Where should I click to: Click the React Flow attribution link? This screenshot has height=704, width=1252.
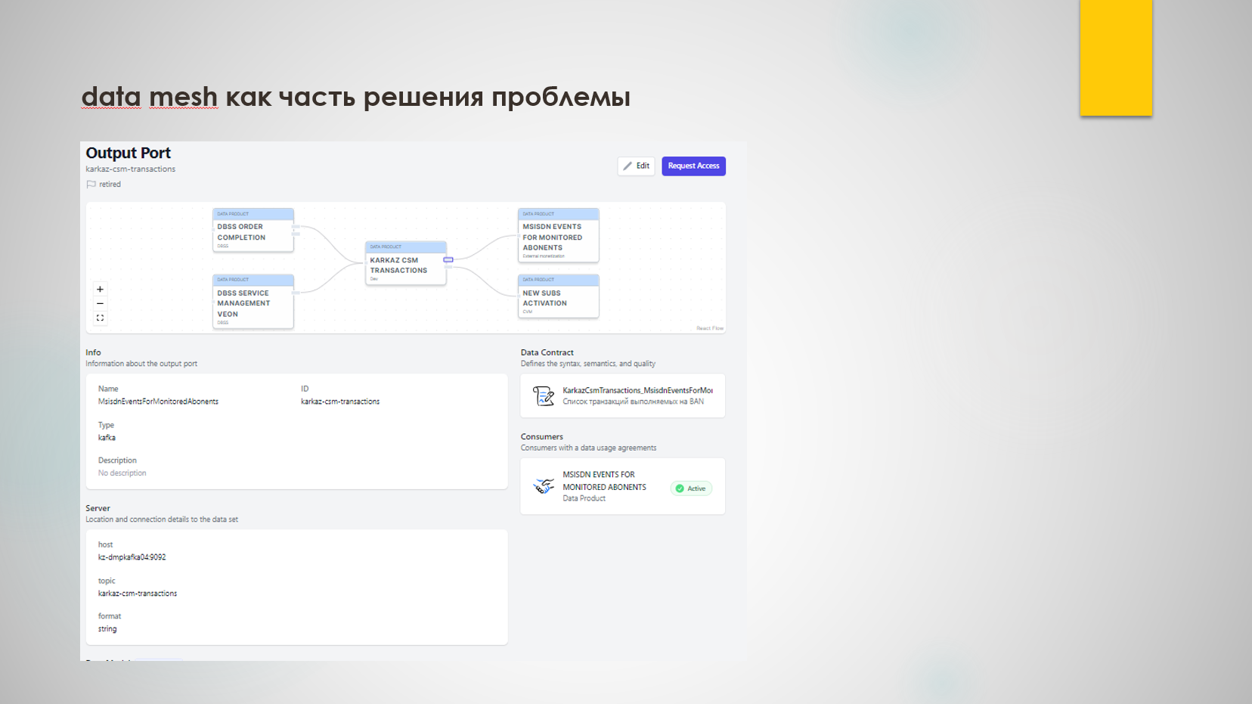pos(709,328)
